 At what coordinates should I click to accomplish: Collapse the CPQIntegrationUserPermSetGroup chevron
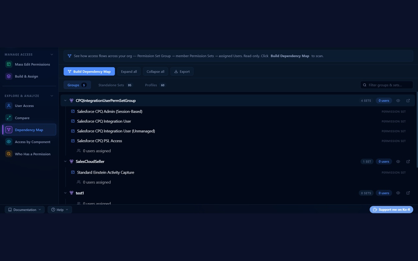65,100
